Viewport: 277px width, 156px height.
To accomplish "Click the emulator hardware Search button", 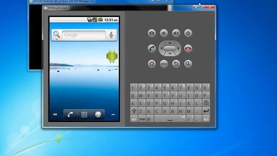I will point(188,64).
